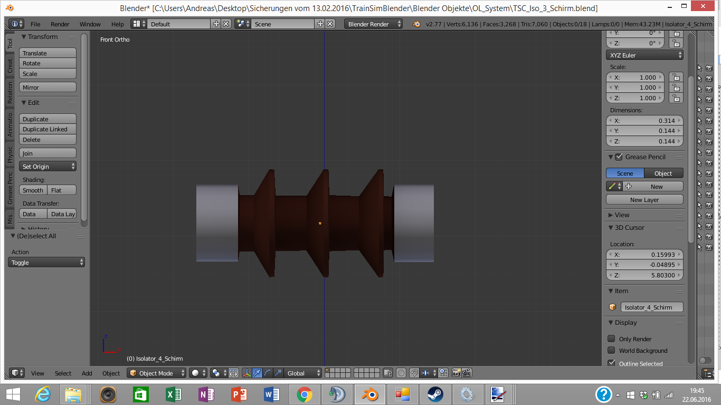Click the Duplicate Linked button
Viewport: 721px width, 405px height.
tap(48, 129)
